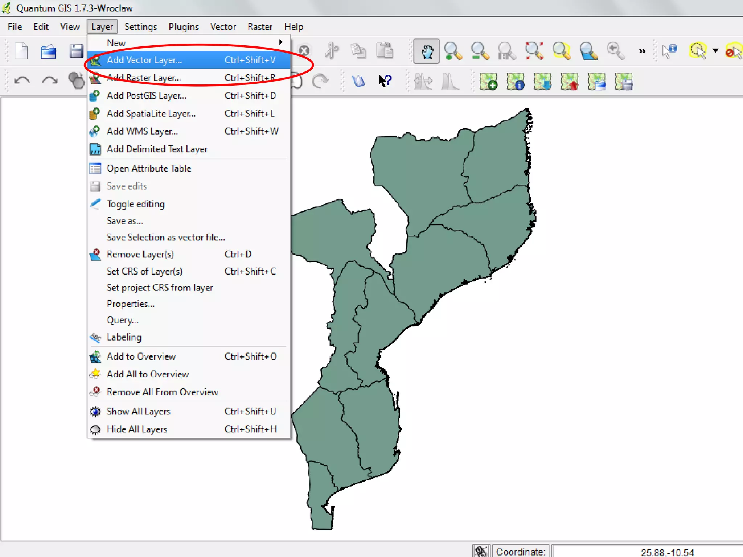Open the select features dropdown arrow
This screenshot has height=557, width=743.
pos(715,51)
